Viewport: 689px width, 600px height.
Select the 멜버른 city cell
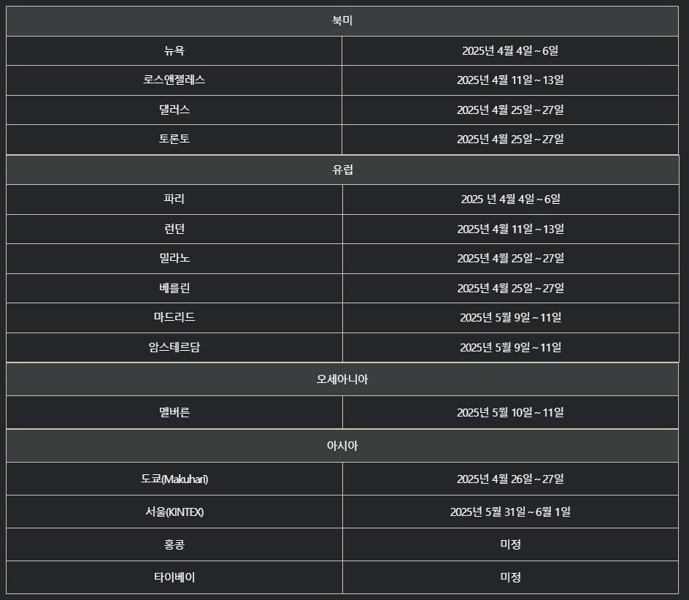[x=174, y=412]
